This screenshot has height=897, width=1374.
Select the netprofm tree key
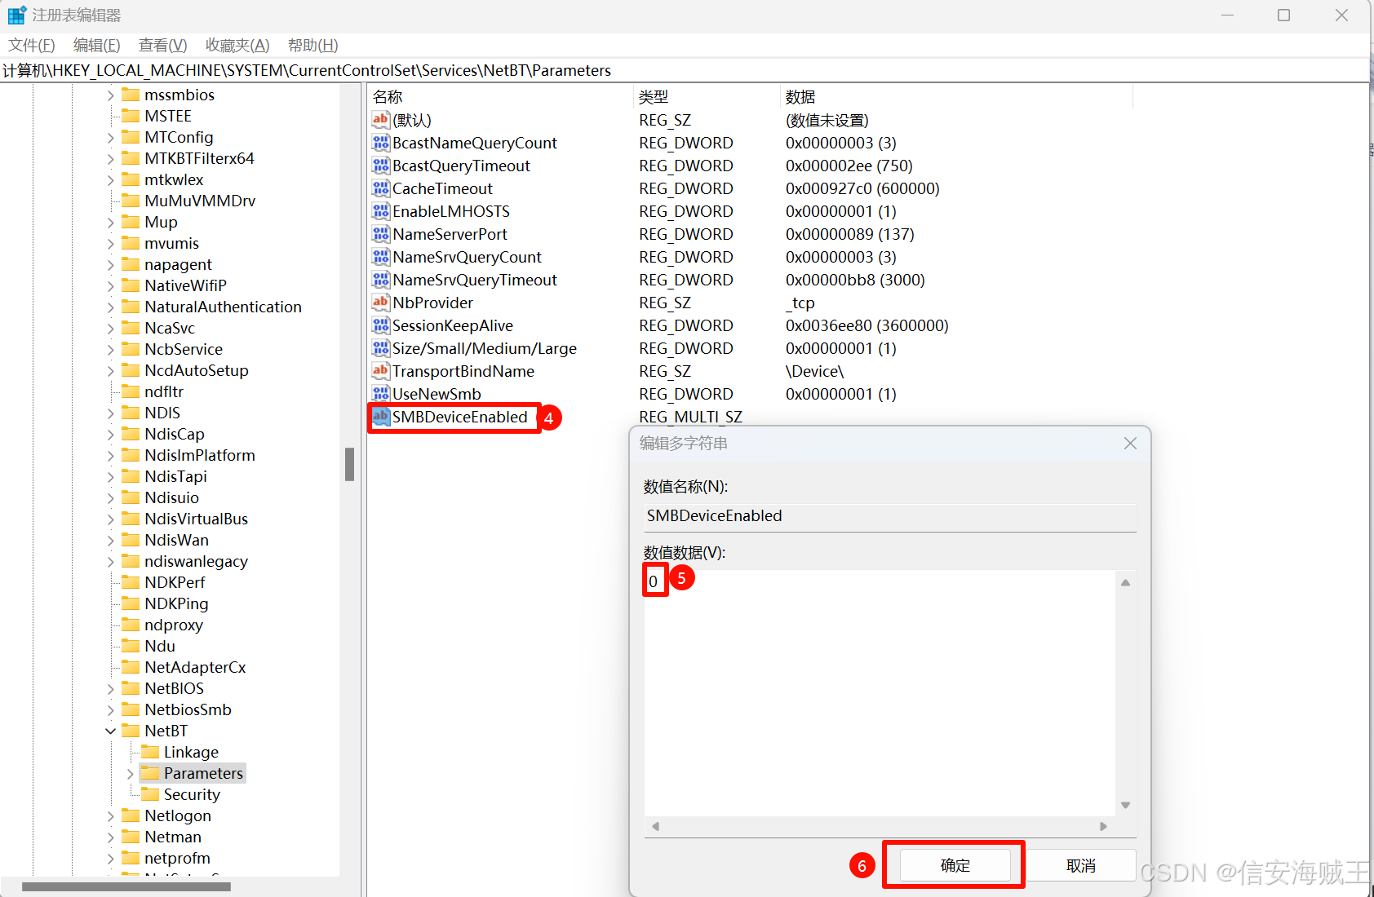pos(177,858)
